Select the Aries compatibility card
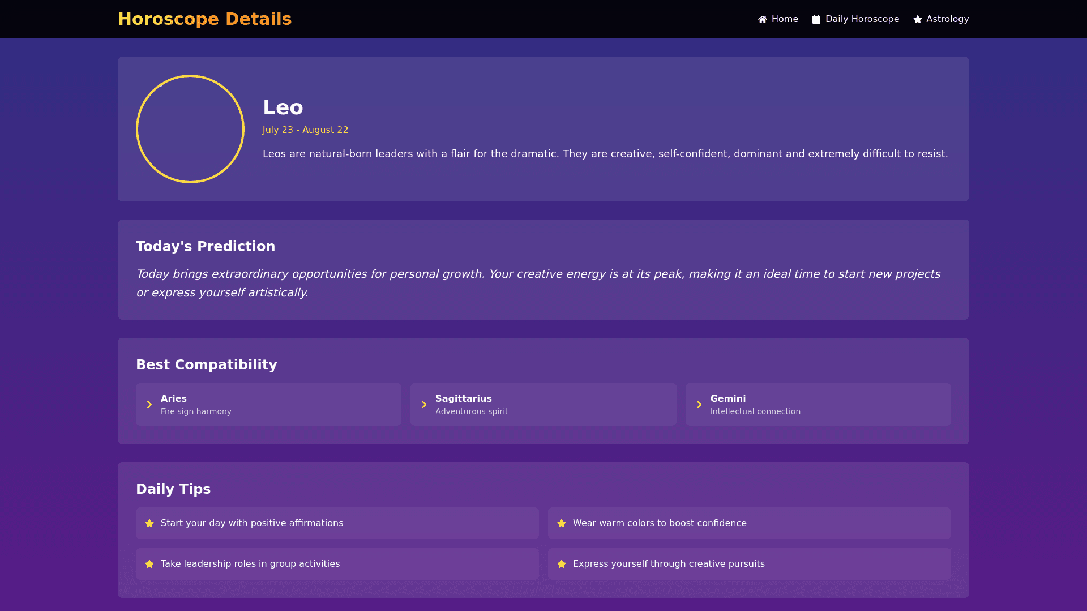Viewport: 1087px width, 611px height. point(268,405)
